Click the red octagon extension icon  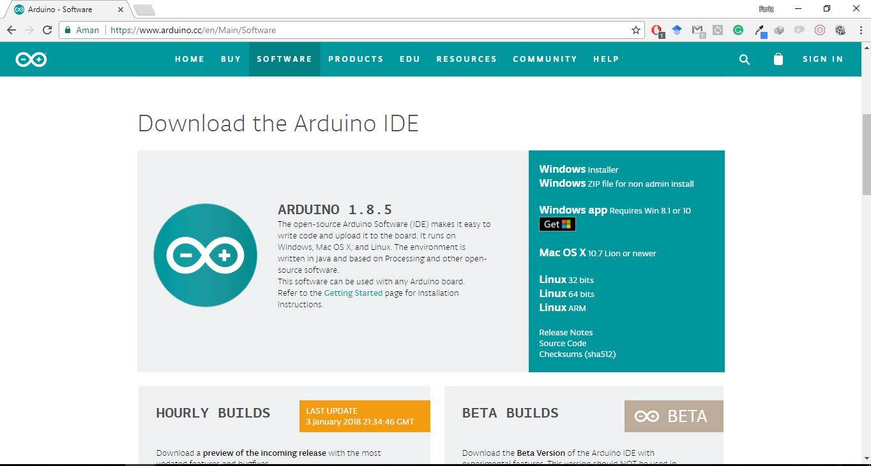820,29
